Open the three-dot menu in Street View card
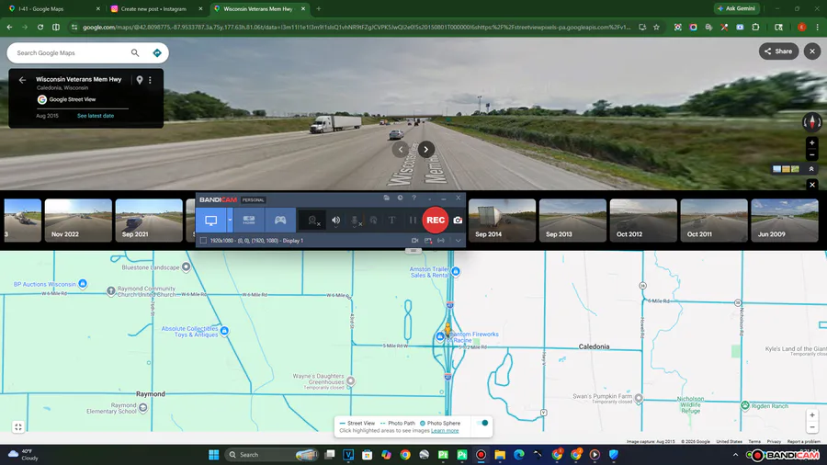Image resolution: width=827 pixels, height=465 pixels. click(151, 80)
